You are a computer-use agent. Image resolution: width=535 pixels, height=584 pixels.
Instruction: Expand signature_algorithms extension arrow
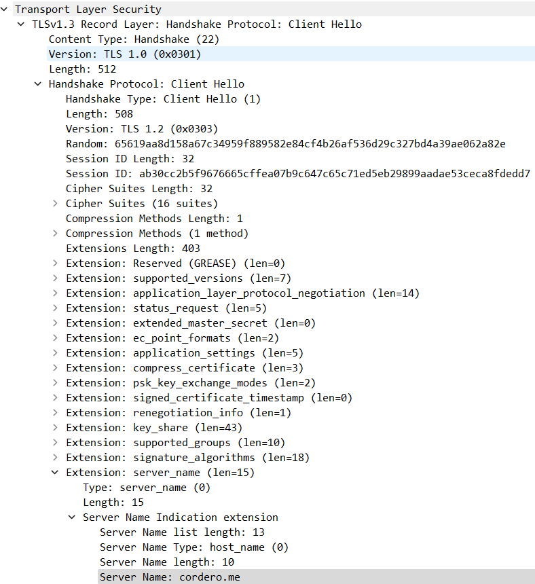55,457
